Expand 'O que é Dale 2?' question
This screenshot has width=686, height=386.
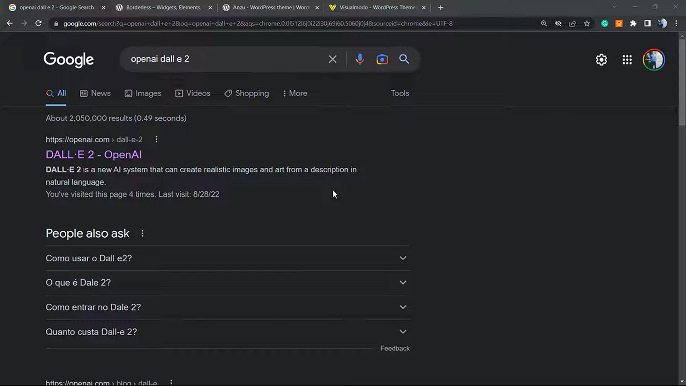(x=228, y=283)
